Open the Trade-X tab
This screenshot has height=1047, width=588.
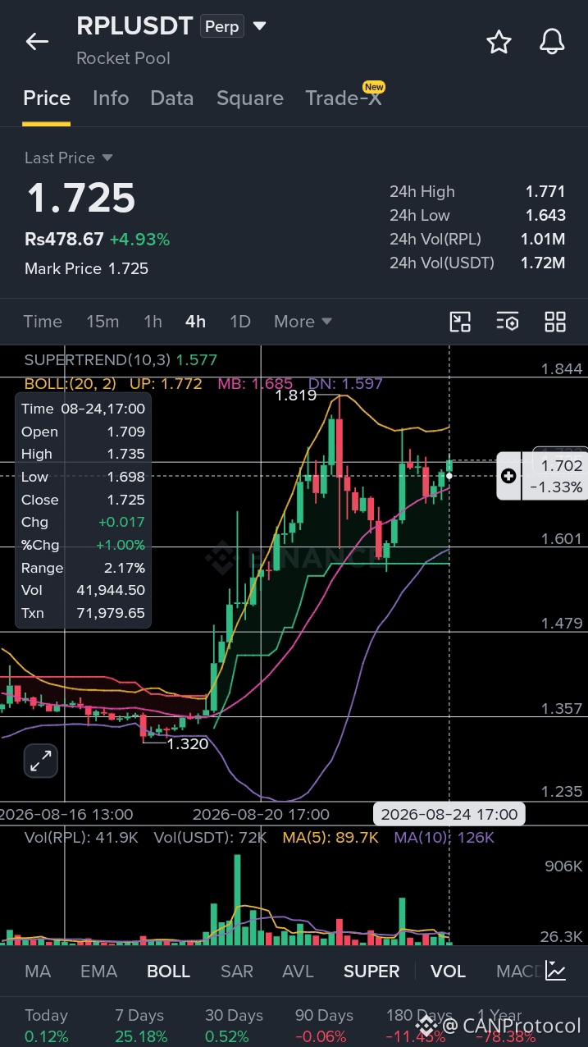click(344, 98)
